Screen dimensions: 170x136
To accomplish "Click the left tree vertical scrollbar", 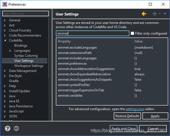I will pos(48,48).
